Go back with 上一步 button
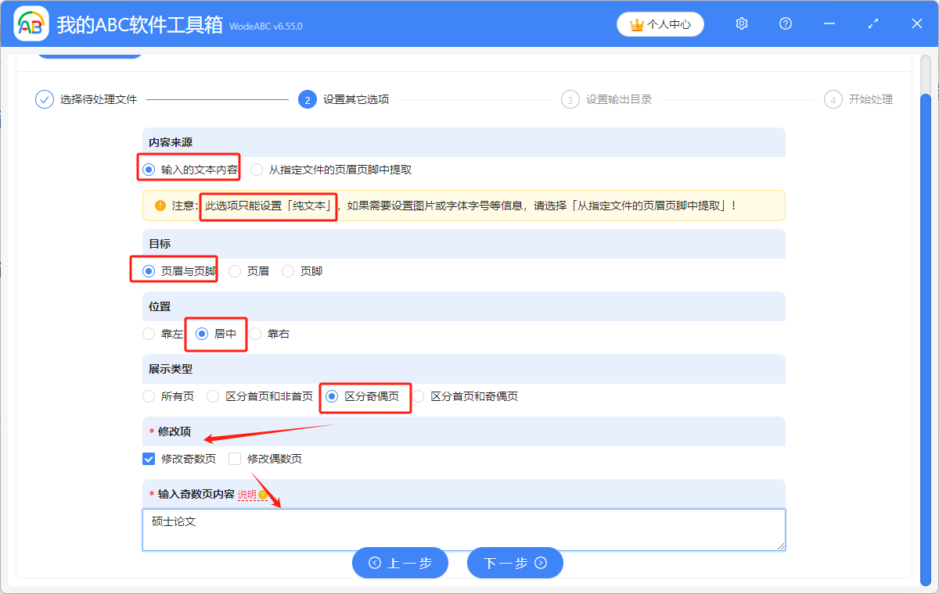Screen dimensions: 939x594 coord(400,563)
